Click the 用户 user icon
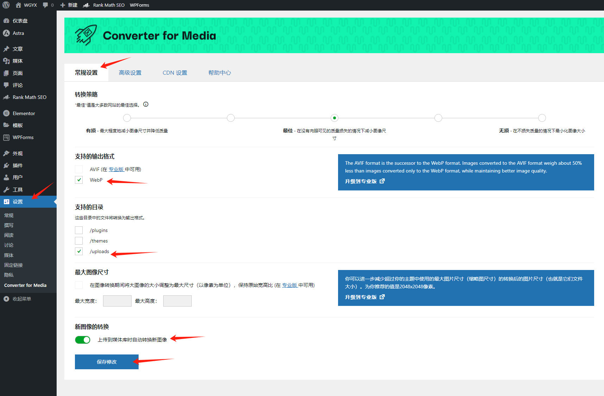 6,177
